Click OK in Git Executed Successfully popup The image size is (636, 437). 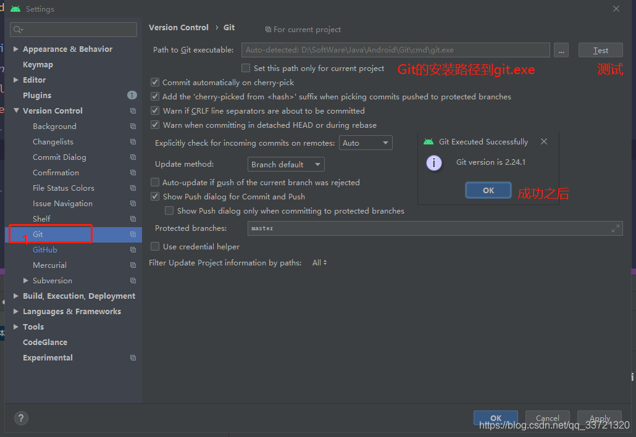pos(488,190)
